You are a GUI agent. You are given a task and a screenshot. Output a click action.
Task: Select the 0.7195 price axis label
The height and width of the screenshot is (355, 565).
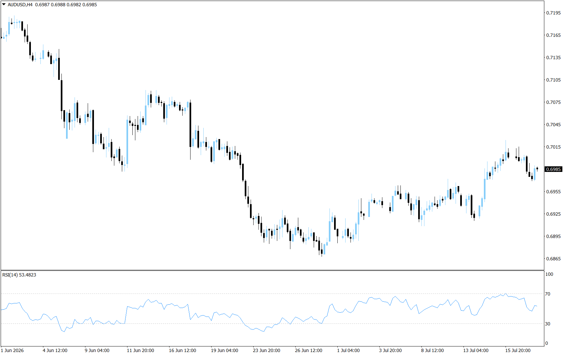click(553, 13)
